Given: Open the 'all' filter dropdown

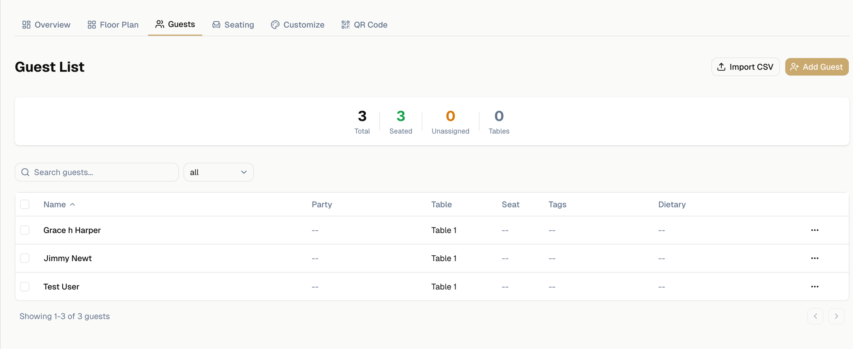Looking at the screenshot, I should pyautogui.click(x=218, y=172).
